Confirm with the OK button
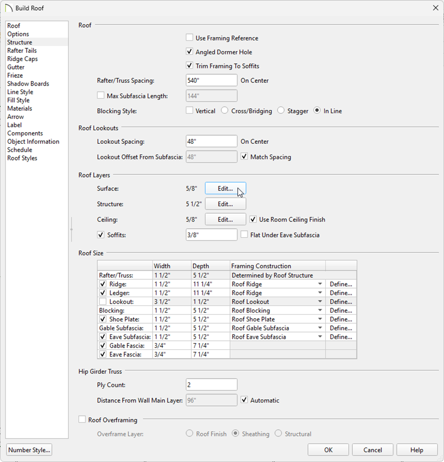 329,450
